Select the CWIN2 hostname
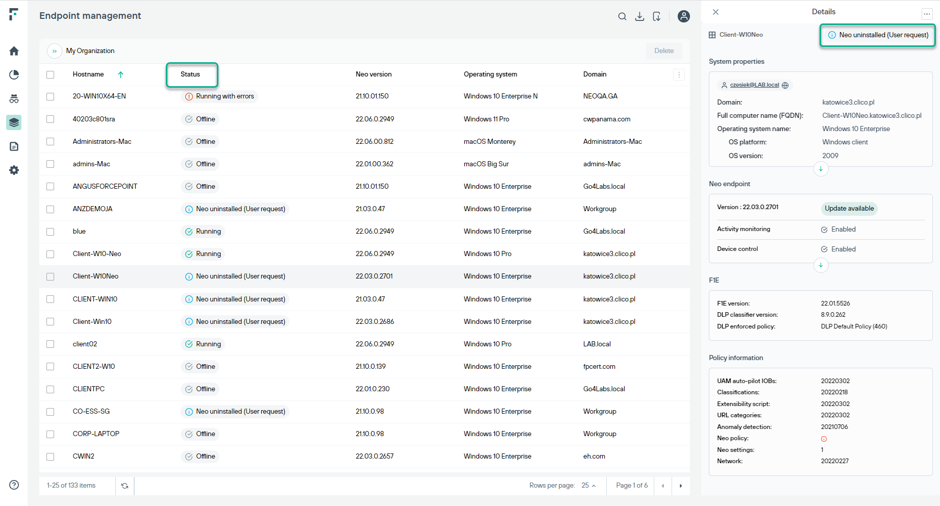940x506 pixels. pyautogui.click(x=84, y=457)
